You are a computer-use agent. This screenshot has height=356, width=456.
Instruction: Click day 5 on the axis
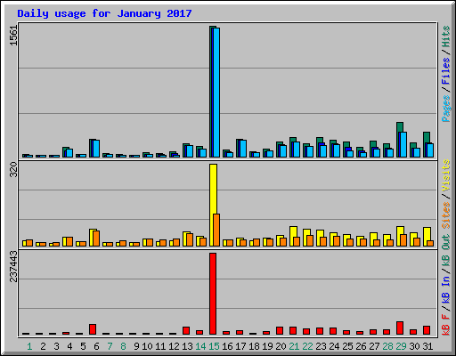(x=83, y=346)
